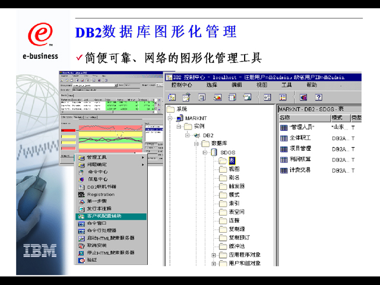Click the icon beside 取消安装 entry
The height and width of the screenshot is (285, 380).
(81, 246)
